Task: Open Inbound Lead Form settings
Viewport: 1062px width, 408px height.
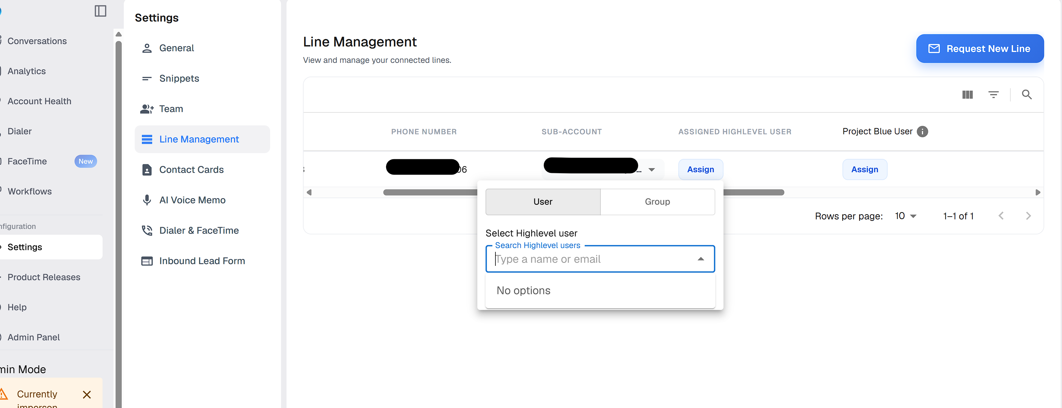Action: coord(202,261)
